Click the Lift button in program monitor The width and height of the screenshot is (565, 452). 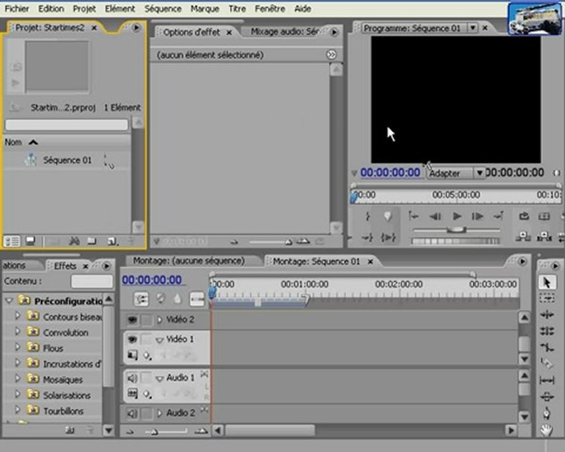(x=523, y=237)
